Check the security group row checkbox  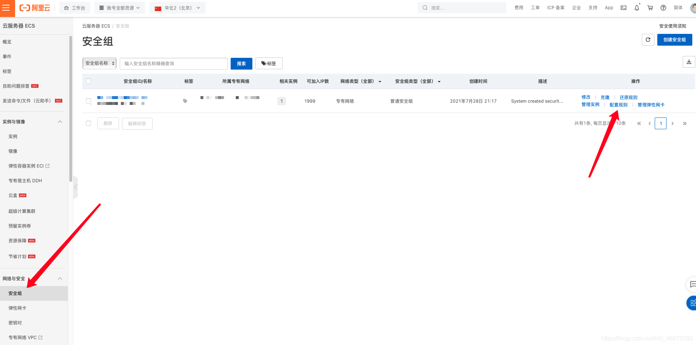[88, 101]
